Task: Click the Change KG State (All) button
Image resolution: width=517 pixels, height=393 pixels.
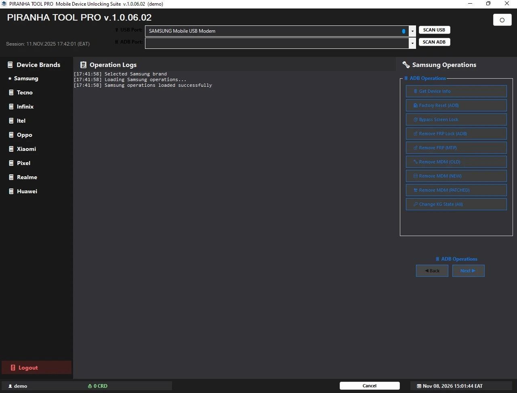Action: 456,204
